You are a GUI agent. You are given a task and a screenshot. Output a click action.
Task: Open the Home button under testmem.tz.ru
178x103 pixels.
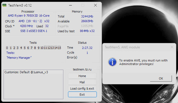click(x=82, y=76)
